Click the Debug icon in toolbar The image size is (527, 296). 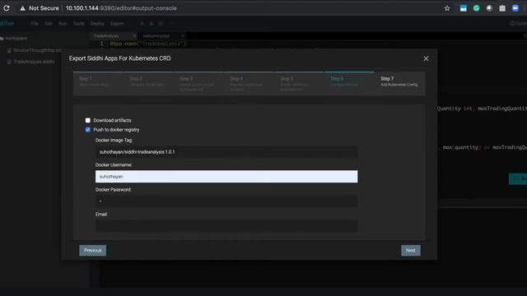pyautogui.click(x=152, y=24)
